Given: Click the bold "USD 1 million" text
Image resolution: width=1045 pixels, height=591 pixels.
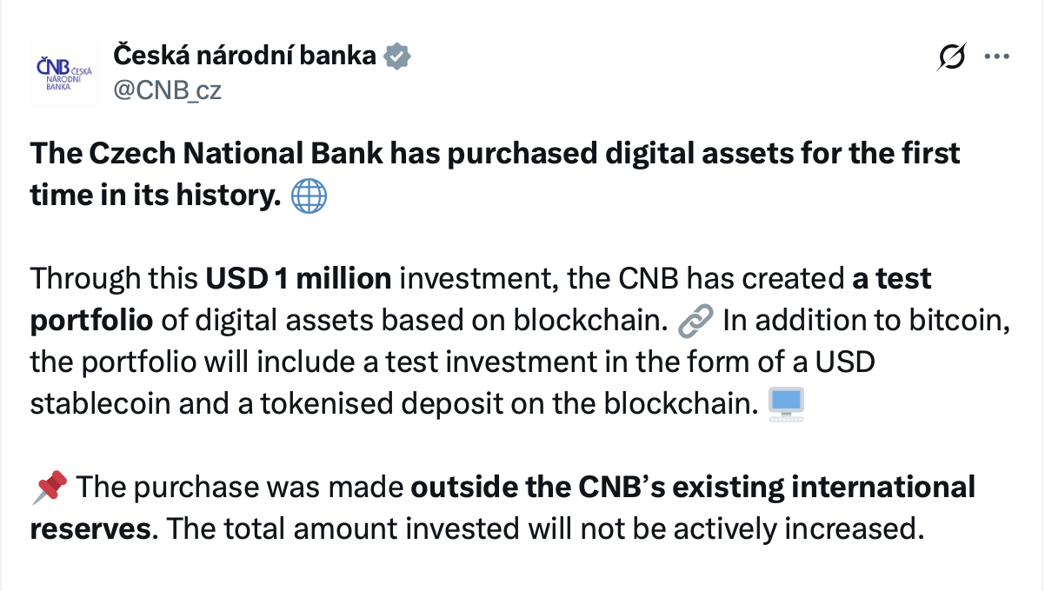Looking at the screenshot, I should pyautogui.click(x=298, y=279).
